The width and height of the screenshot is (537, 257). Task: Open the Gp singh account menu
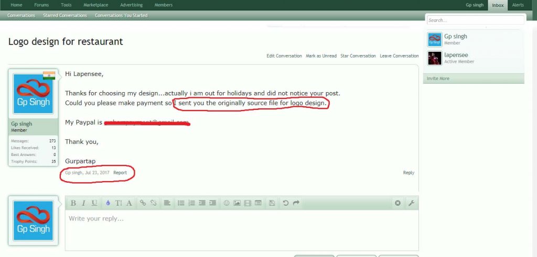(475, 5)
